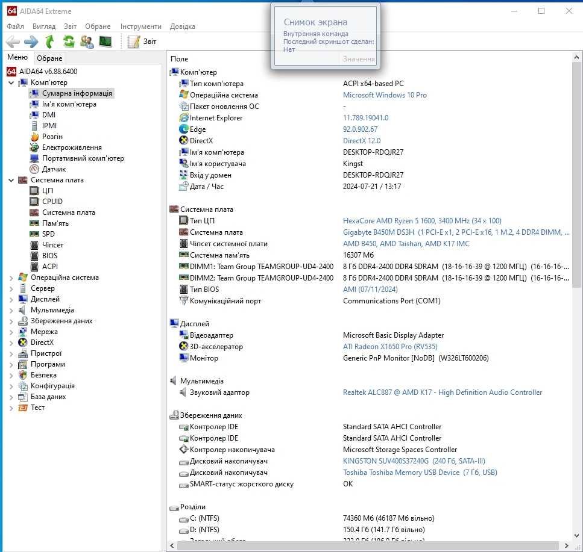Click the Програми icon in tree
The image size is (583, 552).
[23, 364]
